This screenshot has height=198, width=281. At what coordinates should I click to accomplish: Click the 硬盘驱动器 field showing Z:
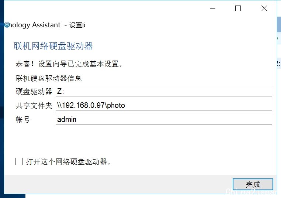[x=164, y=91]
